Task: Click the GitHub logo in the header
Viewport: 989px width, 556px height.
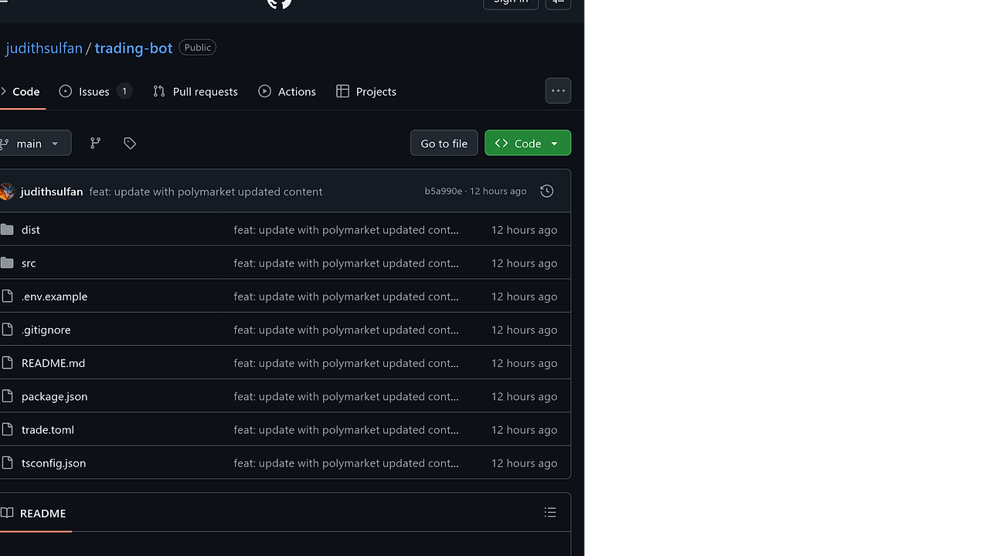Action: [280, 3]
